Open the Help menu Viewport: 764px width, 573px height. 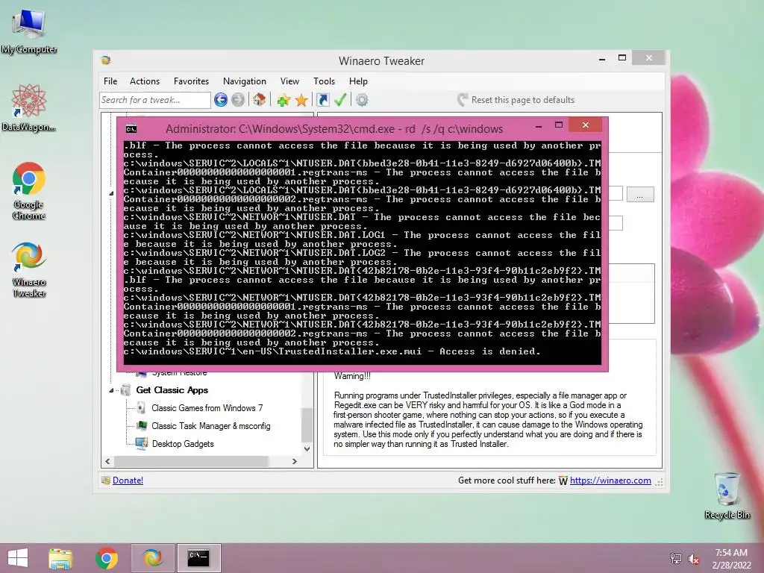click(x=358, y=81)
